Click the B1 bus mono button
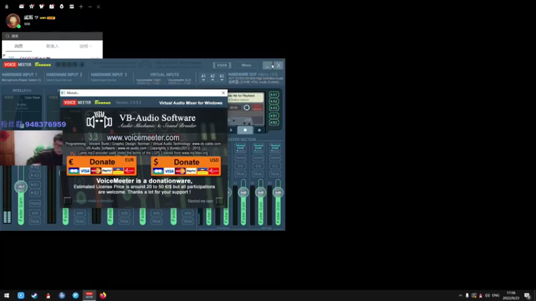The height and width of the screenshot is (301, 536). click(258, 158)
